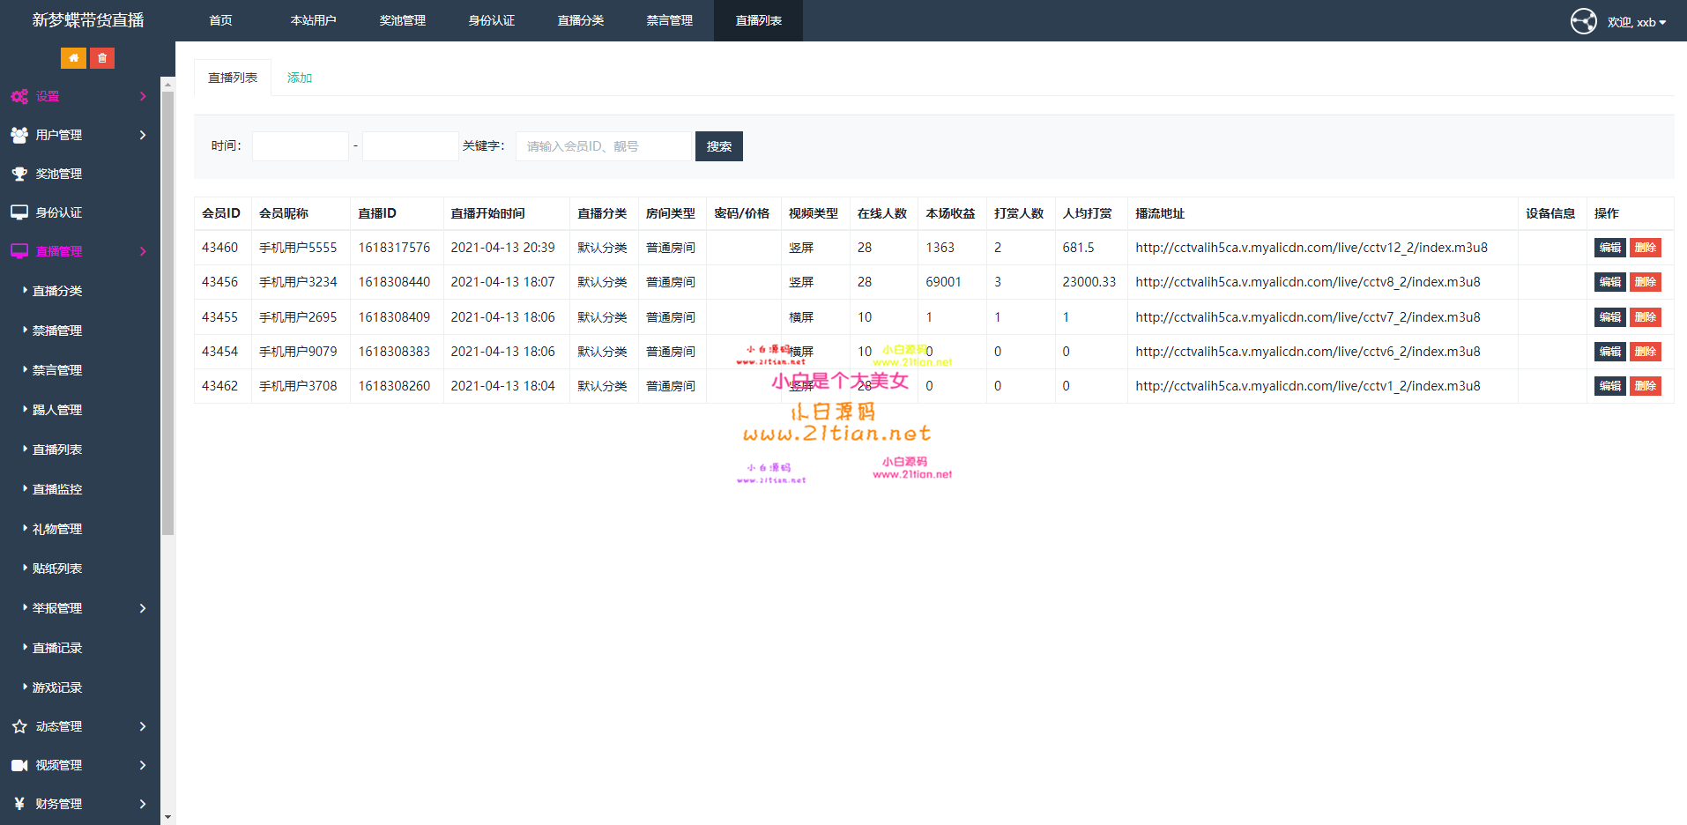
Task: Click the settings gears icon in sidebar
Action: [19, 97]
